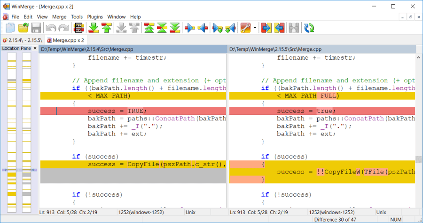Image resolution: width=423 pixels, height=223 pixels.
Task: Open the Merge menu
Action: tap(59, 17)
